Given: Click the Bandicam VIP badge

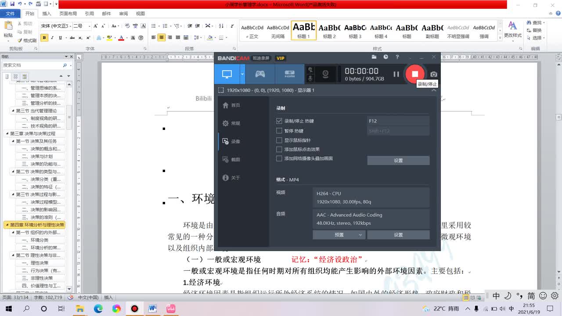Looking at the screenshot, I should [281, 58].
